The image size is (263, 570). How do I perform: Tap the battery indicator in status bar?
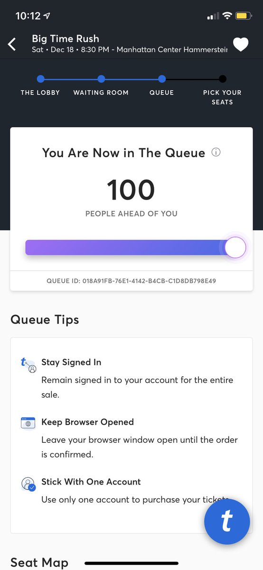pyautogui.click(x=242, y=16)
